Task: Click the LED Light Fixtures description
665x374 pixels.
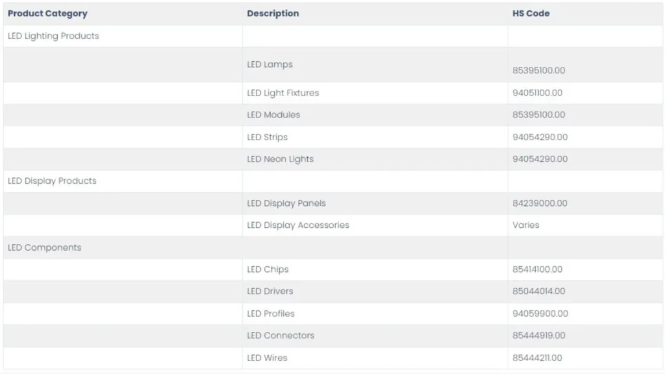Action: coord(282,93)
